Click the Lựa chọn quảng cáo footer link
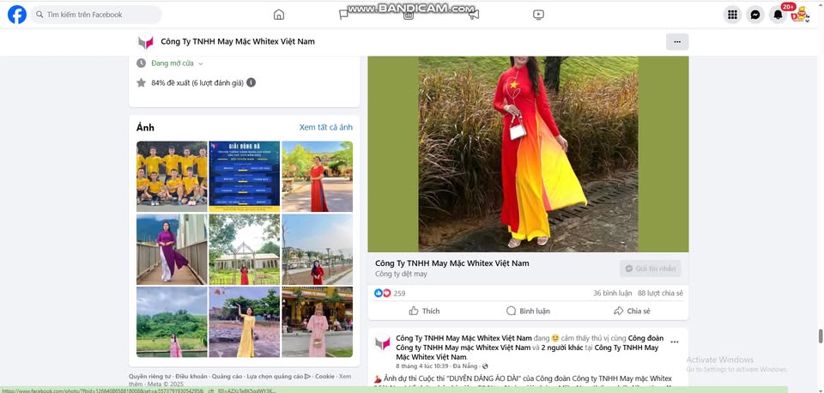The image size is (824, 393). (278, 377)
